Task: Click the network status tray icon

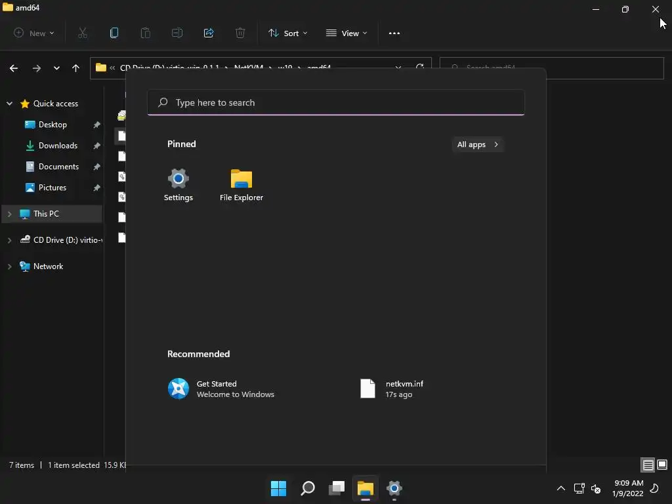Action: point(579,488)
